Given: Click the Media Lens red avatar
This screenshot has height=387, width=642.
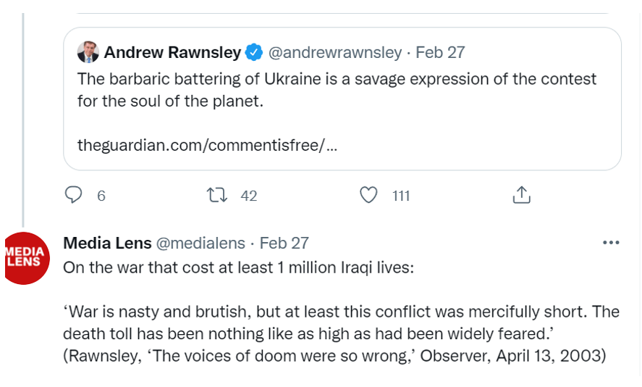Looking at the screenshot, I should [x=26, y=259].
